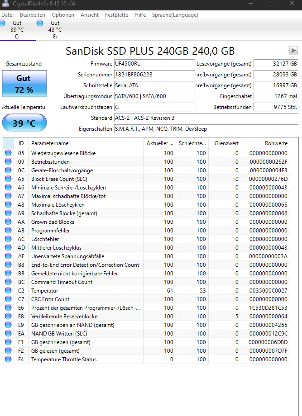302x416 pixels.
Task: Click status icon of Löschfehler row
Action: click(8, 239)
